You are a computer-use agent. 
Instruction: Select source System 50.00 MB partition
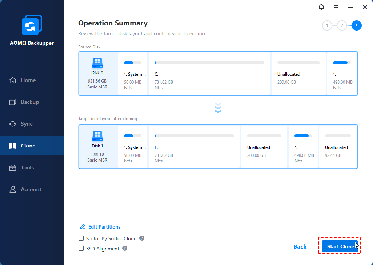point(133,74)
